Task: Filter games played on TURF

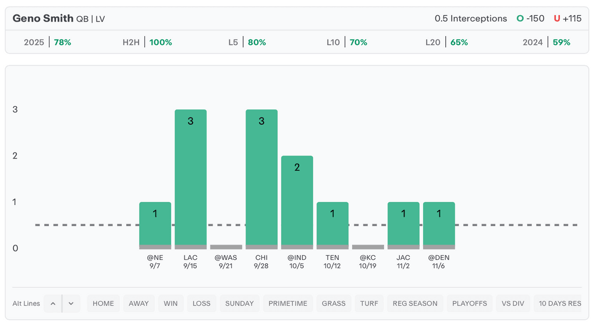Action: point(369,304)
